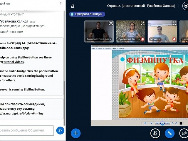Open Открыть menu in photo viewer
Screen dimensions: 188x141
pos(122,48)
